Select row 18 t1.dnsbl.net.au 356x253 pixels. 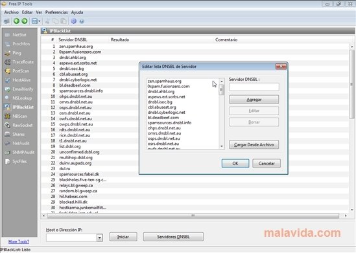pos(73,141)
